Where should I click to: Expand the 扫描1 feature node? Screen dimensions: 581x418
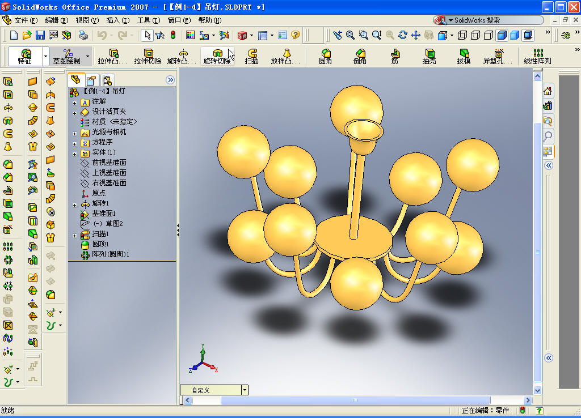[x=74, y=236]
